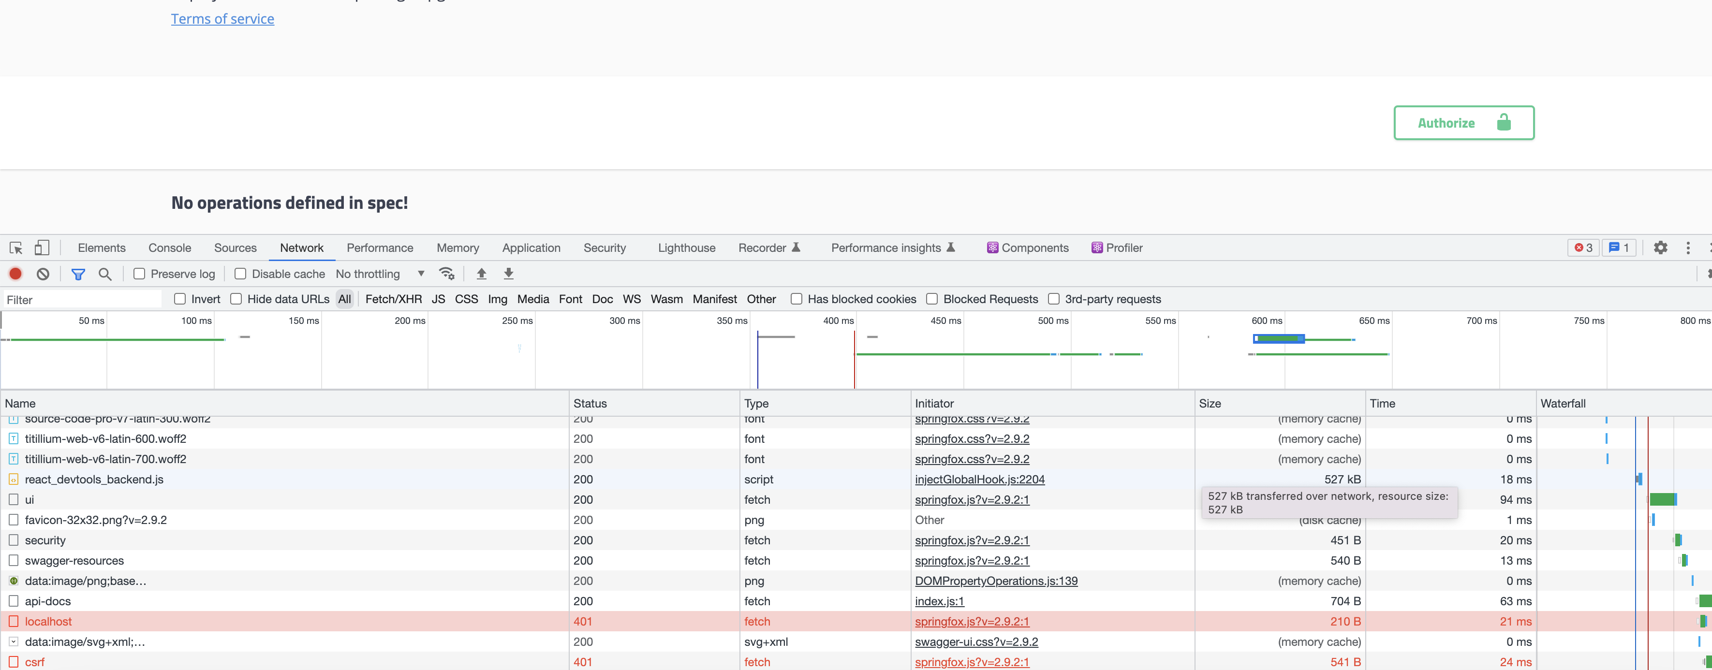Image resolution: width=1712 pixels, height=670 pixels.
Task: Sort requests by Size column header
Action: pyautogui.click(x=1279, y=403)
